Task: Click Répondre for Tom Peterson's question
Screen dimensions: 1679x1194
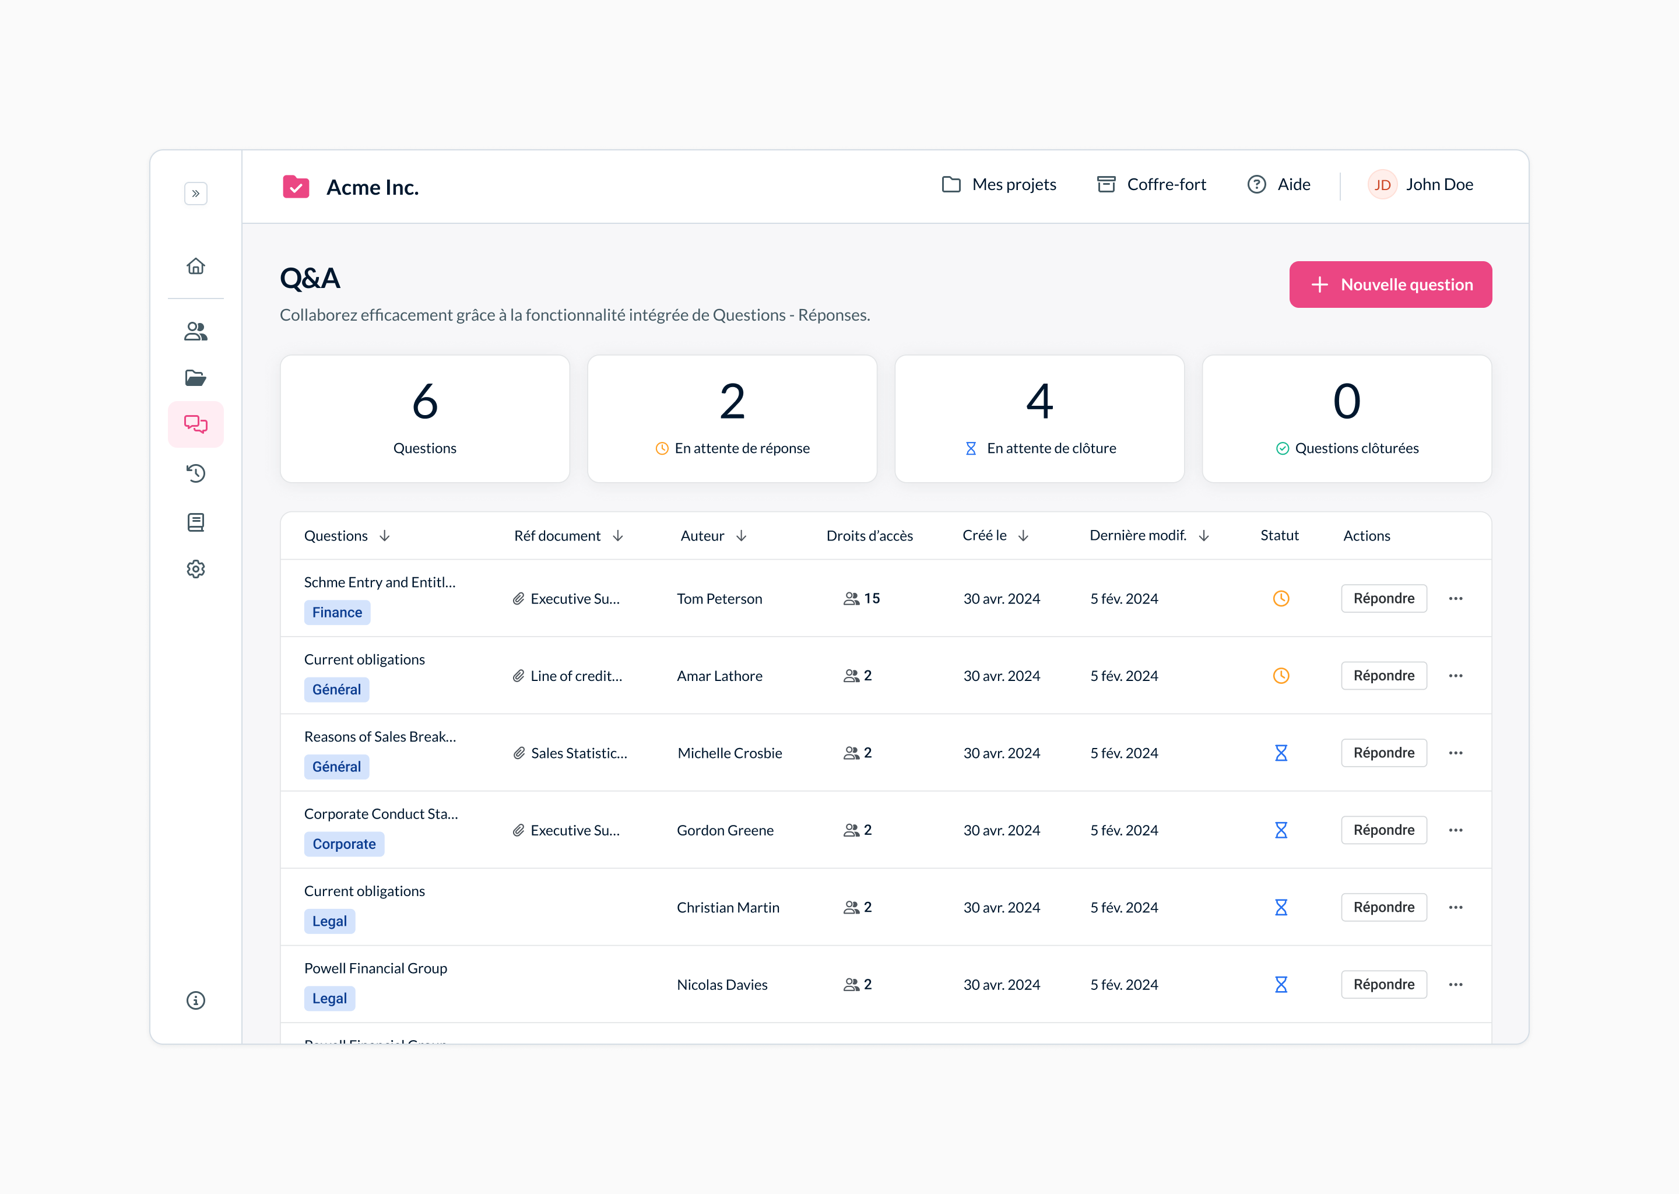Action: point(1383,599)
